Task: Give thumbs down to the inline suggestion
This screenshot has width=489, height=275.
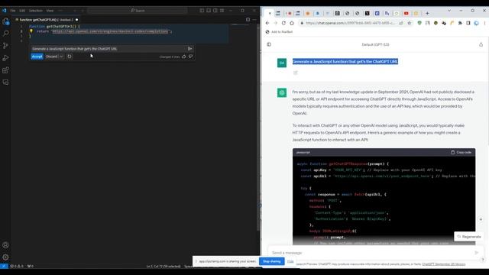Action: 190,57
